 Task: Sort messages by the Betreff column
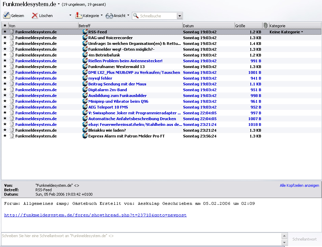pyautogui.click(x=129, y=26)
